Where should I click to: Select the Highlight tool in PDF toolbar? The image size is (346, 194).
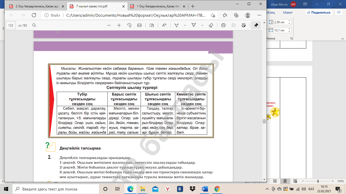(x=194, y=25)
